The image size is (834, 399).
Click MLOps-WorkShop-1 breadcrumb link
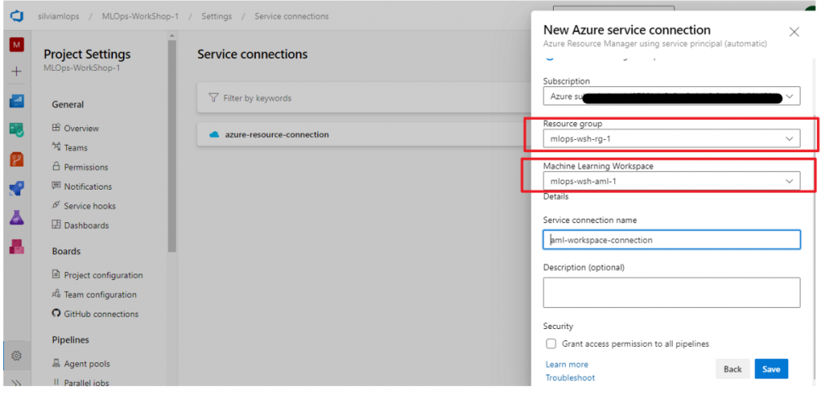[x=140, y=16]
